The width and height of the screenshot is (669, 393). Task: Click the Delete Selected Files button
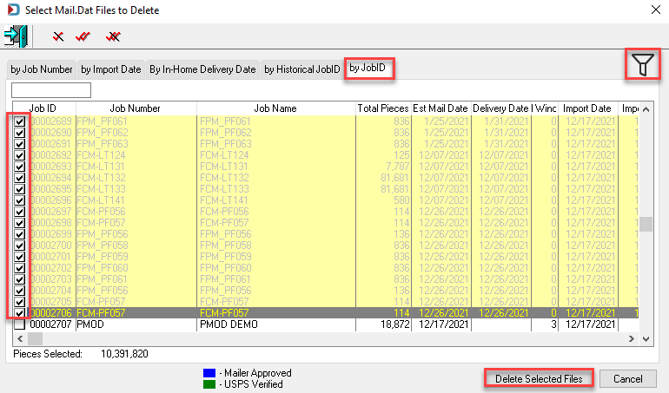[x=539, y=378]
